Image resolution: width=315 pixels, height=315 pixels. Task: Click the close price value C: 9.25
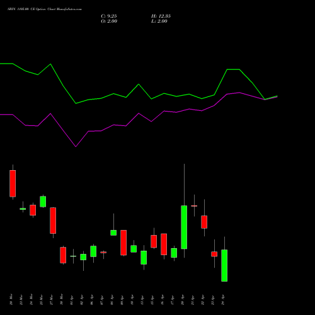click(x=109, y=16)
